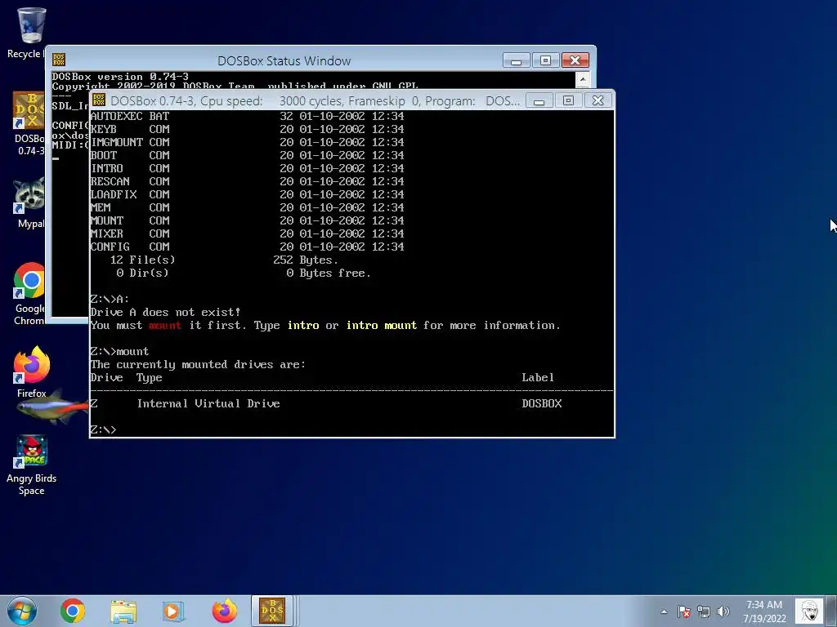Click the MIXER COM file row

247,233
